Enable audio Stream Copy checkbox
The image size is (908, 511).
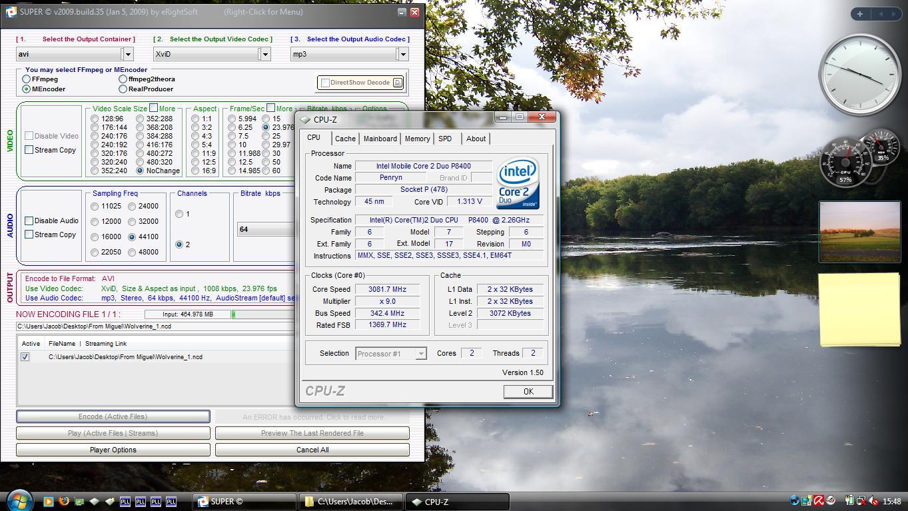click(29, 235)
